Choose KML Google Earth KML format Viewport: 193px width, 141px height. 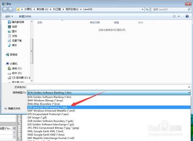[109, 131]
